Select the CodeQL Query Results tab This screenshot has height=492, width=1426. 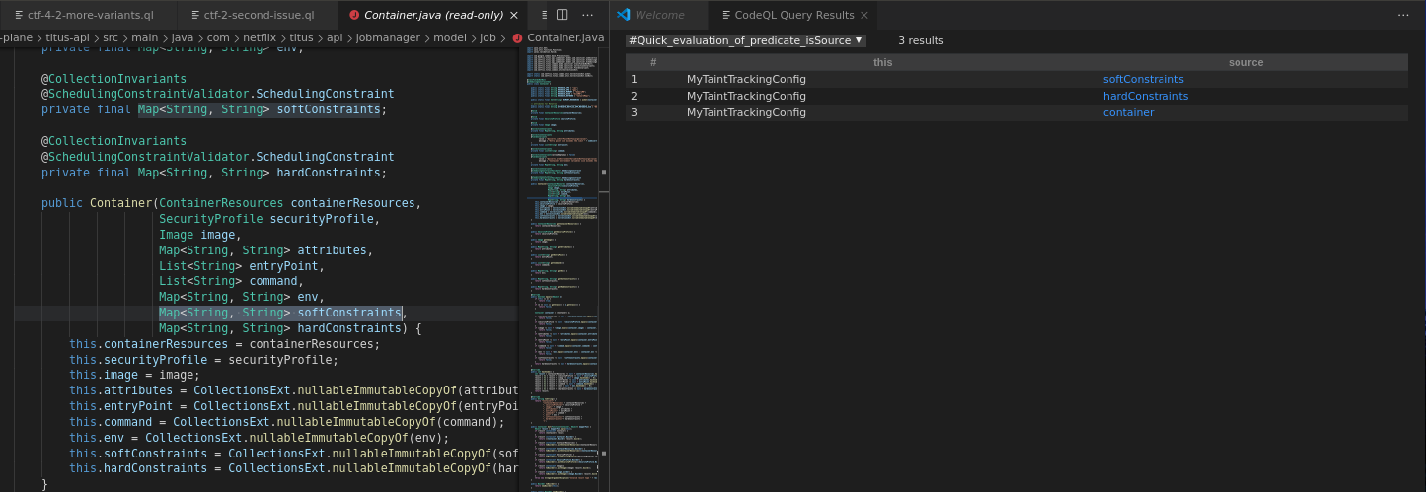click(793, 15)
